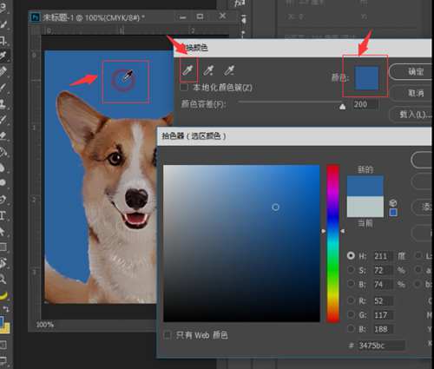Select the H: hue radio button
This screenshot has height=369, width=434.
click(x=351, y=255)
